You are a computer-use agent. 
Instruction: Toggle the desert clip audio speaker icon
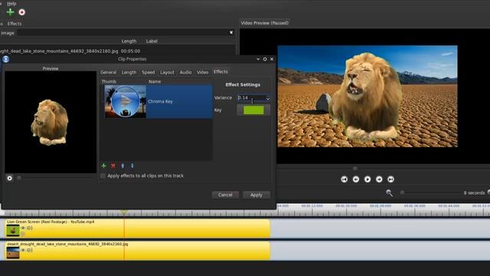coord(30,250)
